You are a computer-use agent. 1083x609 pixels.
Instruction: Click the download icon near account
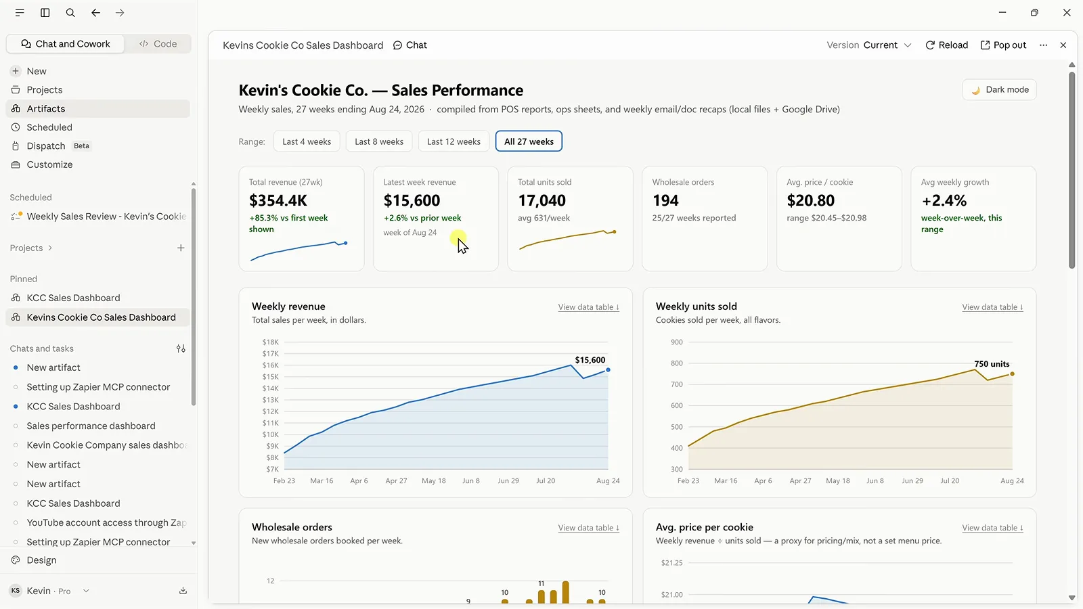[x=183, y=591]
